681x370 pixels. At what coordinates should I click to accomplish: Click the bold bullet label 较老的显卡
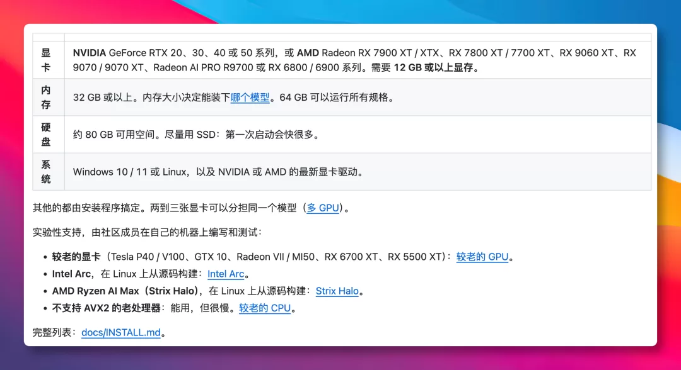[x=76, y=257]
